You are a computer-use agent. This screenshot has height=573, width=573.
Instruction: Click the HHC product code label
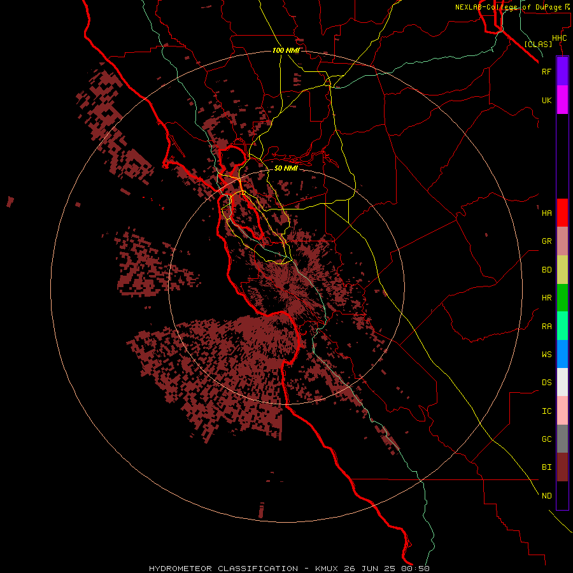559,38
